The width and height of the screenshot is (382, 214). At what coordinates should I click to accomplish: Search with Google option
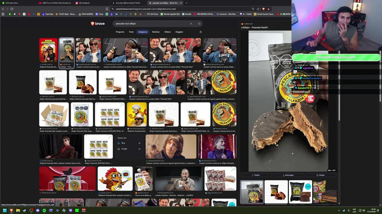tap(129, 149)
